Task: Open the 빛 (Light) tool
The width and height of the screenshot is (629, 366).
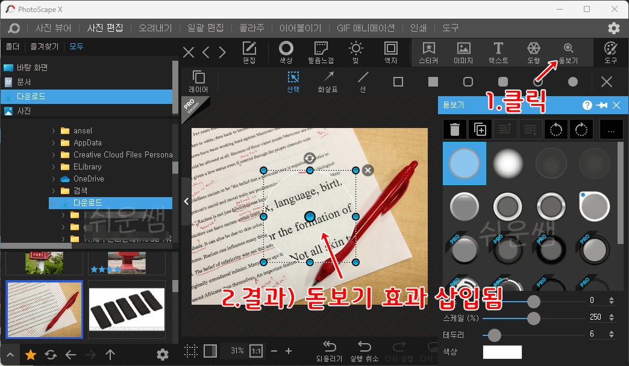Action: [355, 52]
